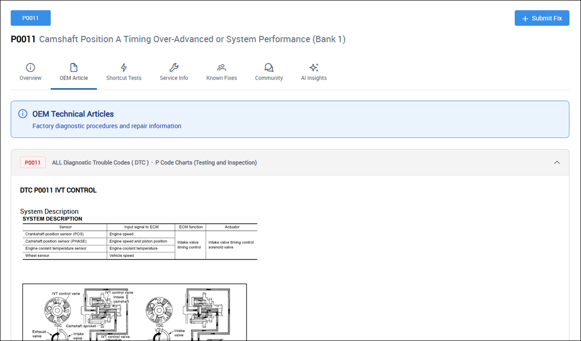Click the article title ALL Diagnostic Trouble Codes

tap(154, 163)
